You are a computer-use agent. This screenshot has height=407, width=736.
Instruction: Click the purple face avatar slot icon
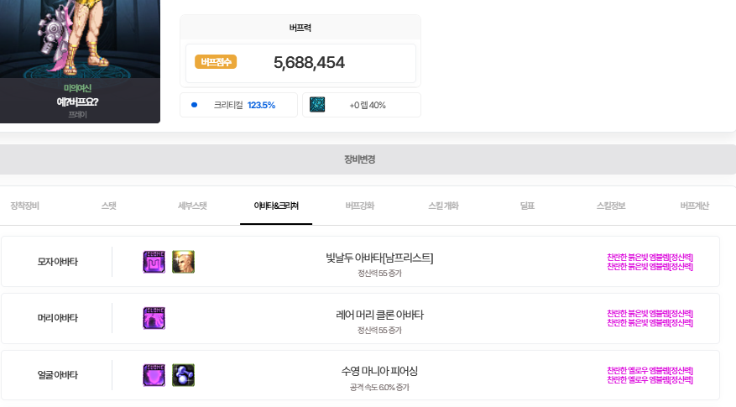(x=154, y=375)
